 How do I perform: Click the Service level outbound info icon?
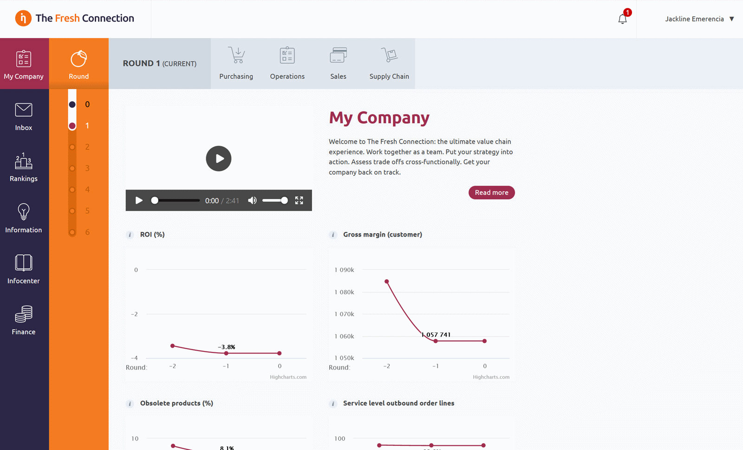333,404
